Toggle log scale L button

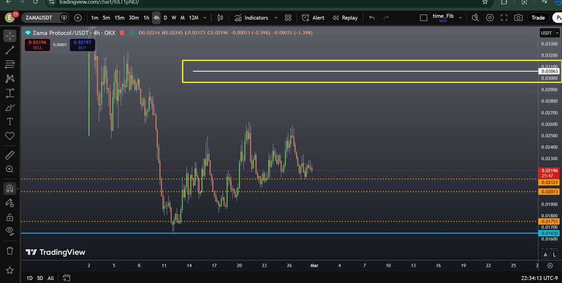point(554,255)
